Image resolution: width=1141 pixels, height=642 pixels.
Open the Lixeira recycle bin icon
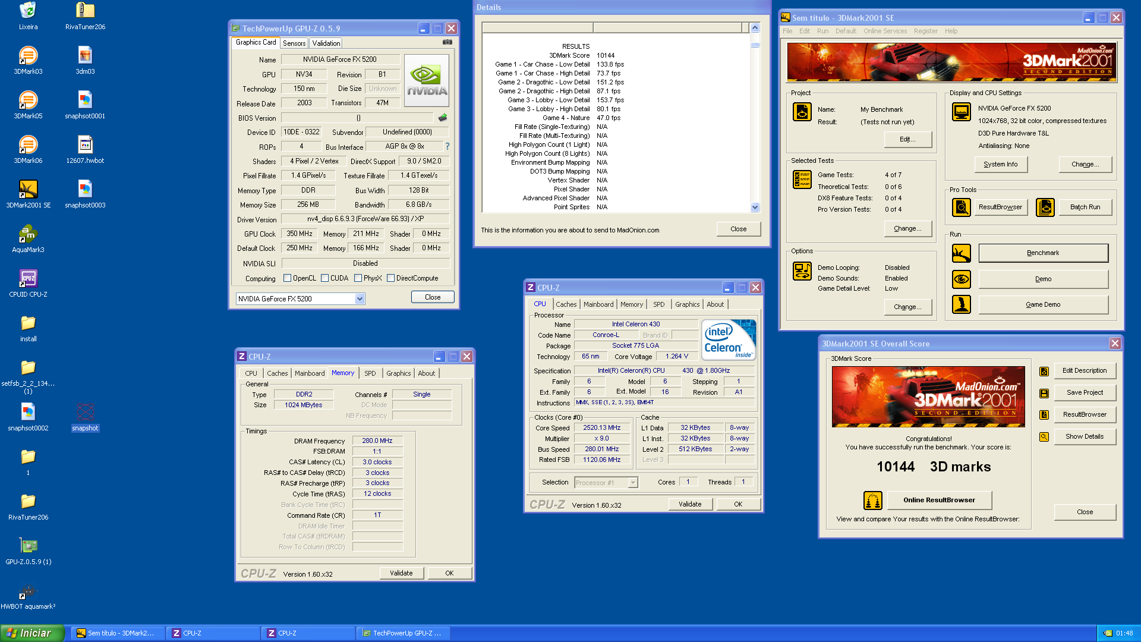point(28,11)
